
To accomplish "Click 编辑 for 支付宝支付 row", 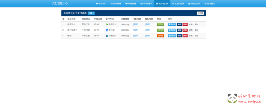I will pos(179,30).
